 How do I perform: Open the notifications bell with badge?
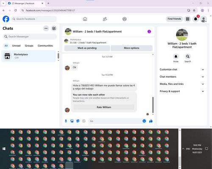(195, 19)
